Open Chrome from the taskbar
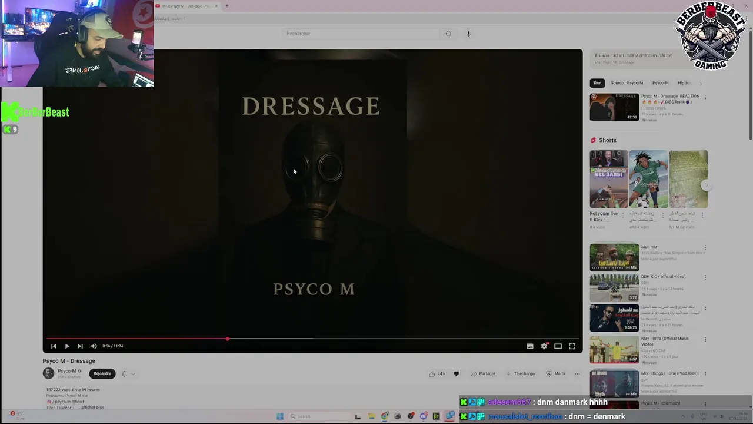Viewport: 753px width, 424px height. pyautogui.click(x=385, y=416)
